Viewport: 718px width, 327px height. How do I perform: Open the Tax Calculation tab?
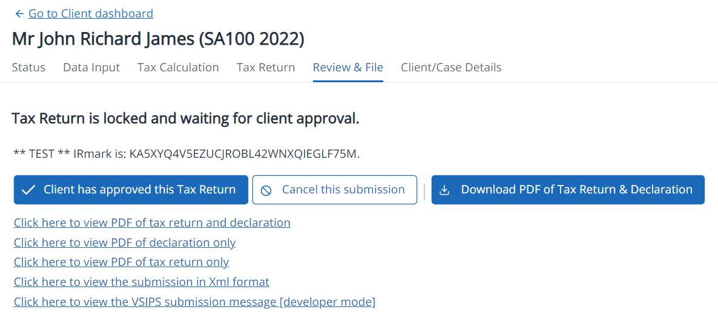tap(178, 67)
